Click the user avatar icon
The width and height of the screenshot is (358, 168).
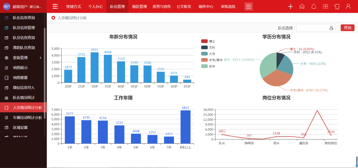(x=7, y=6)
